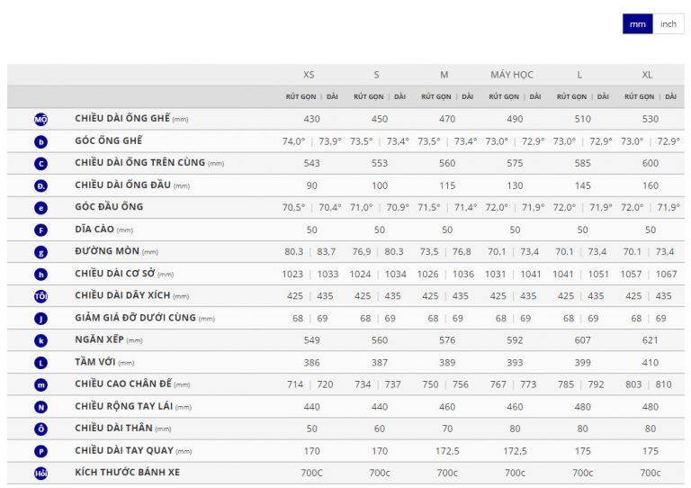Click the 'C' icon for Chiều dài ống trên cùng

[41, 164]
